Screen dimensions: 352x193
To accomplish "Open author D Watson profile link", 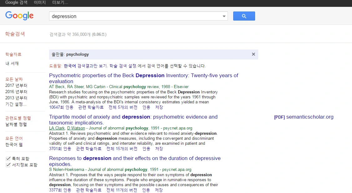I will click(x=76, y=128).
